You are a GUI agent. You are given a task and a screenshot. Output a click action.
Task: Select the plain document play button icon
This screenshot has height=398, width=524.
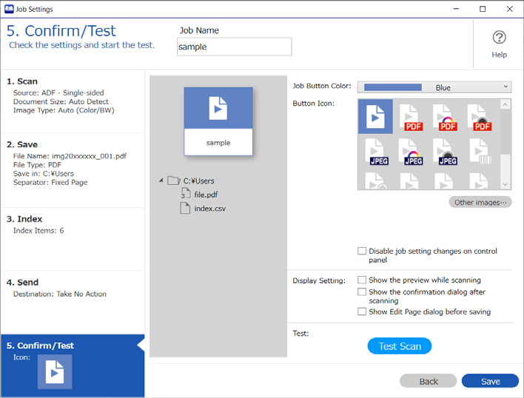(x=376, y=117)
